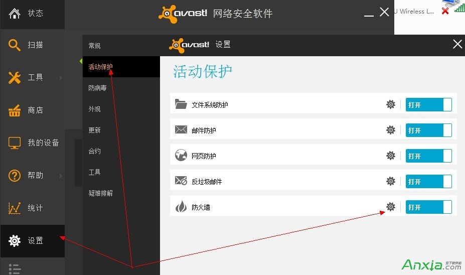Click the 我的设备 monitor icon
465x275 pixels.
tap(14, 143)
